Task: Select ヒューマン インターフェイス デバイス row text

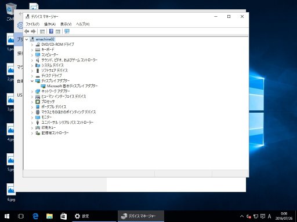Action: [x=64, y=97]
